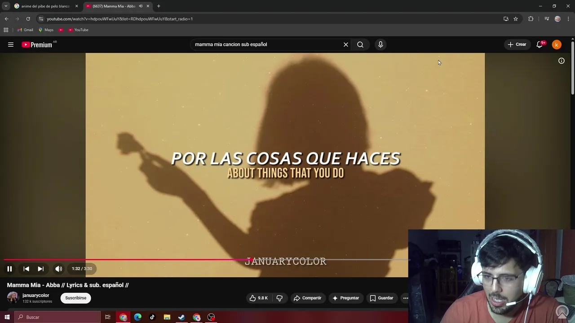Viewport: 575px width, 323px height.
Task: Select the Mamma Mia - Abba browser tab
Action: click(114, 6)
